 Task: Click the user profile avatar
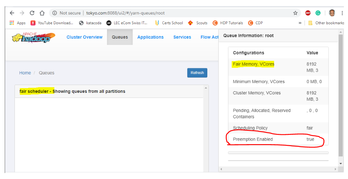coord(332,13)
